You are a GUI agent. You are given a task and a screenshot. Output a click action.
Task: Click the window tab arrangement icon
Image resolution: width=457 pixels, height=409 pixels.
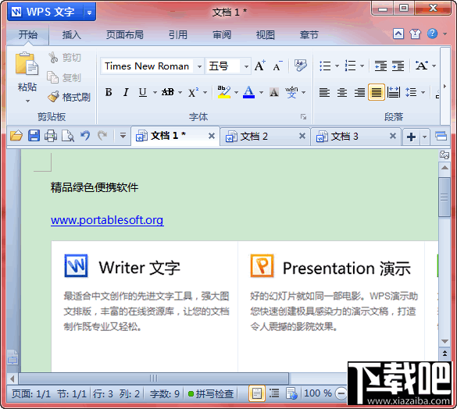441,136
